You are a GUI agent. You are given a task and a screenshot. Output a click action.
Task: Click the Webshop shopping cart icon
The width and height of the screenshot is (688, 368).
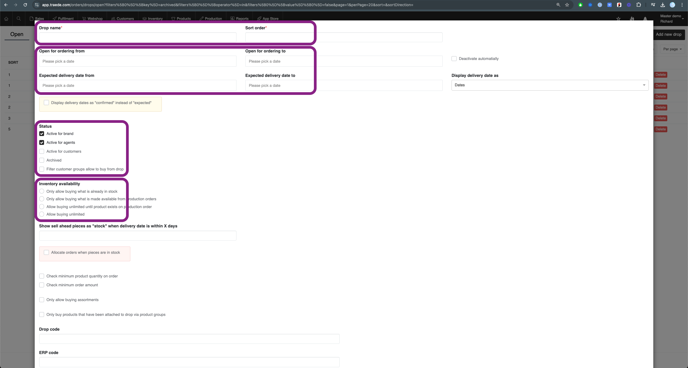(84, 19)
